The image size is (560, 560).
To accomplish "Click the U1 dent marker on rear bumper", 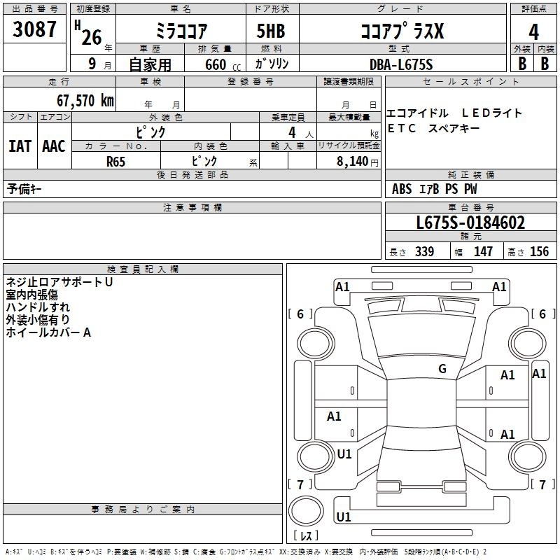I will [344, 517].
